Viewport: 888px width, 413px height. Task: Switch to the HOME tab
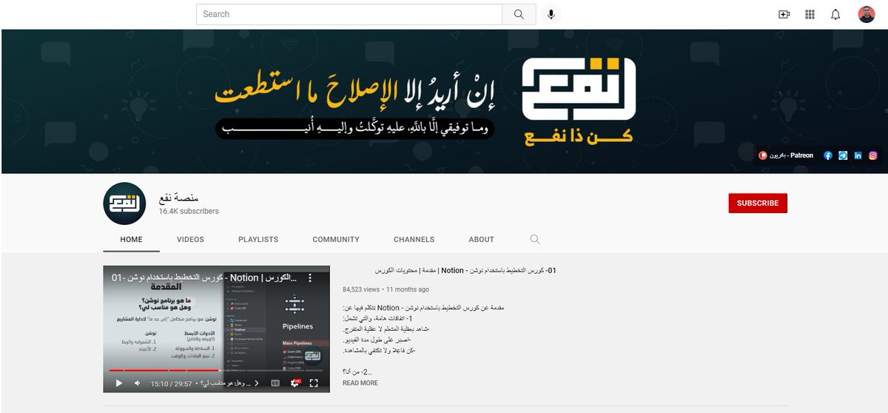coord(131,239)
